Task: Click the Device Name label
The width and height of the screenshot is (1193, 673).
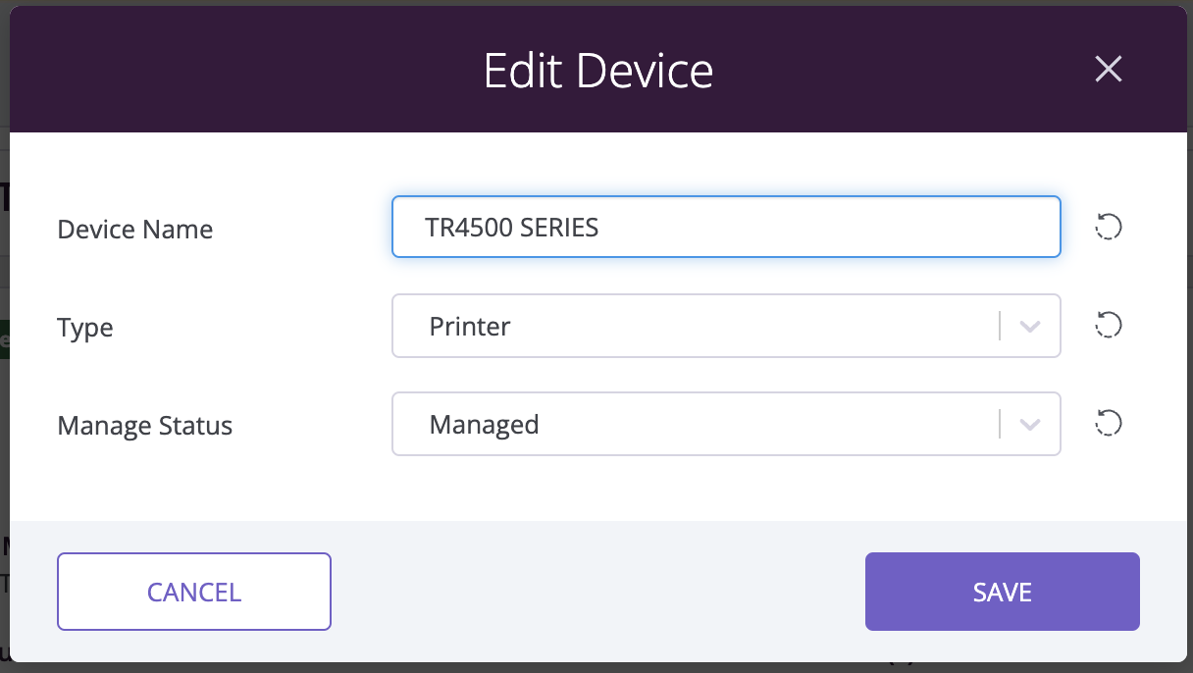Action: [135, 230]
